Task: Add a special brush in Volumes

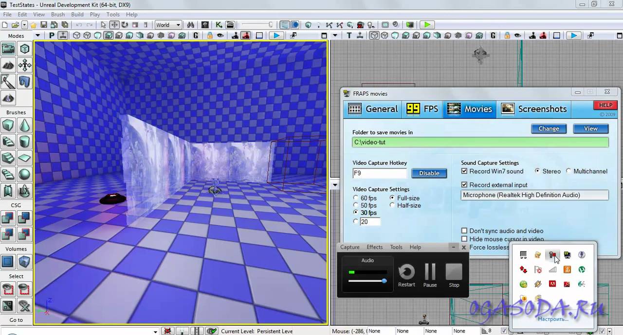Action: click(x=8, y=262)
